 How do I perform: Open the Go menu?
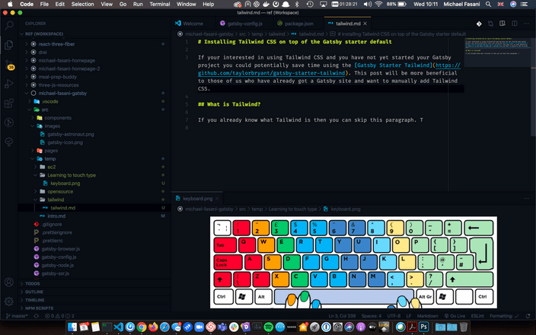[x=123, y=4]
